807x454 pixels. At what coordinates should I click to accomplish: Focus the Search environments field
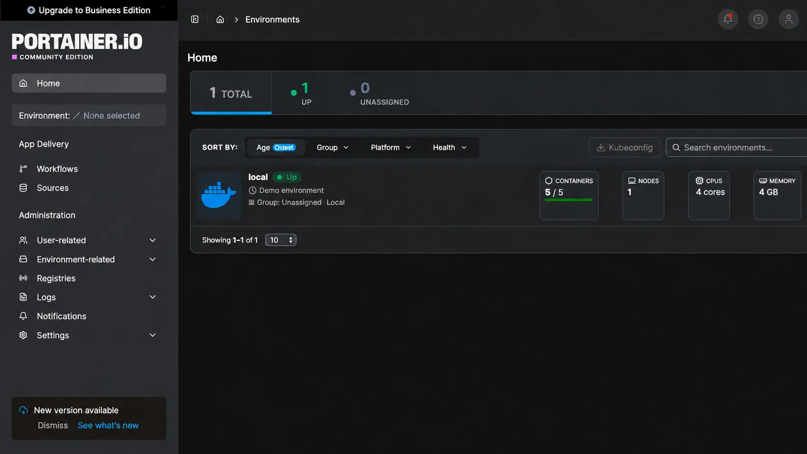[737, 148]
